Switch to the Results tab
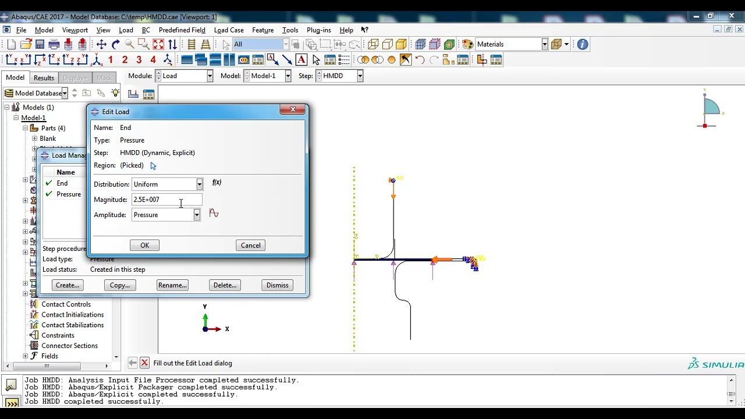Viewport: 745px width, 419px height. click(x=44, y=78)
